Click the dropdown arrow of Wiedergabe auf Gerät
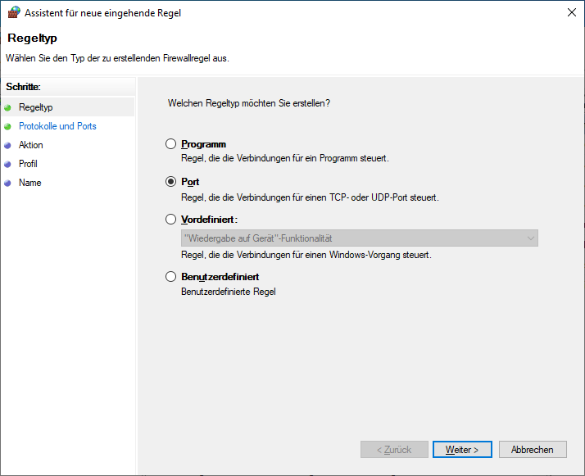585x476 pixels. (x=531, y=238)
